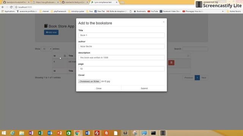This screenshot has width=243, height=136.
Task: Close the Add to the bookstore dialog with X
Action: 164,22
